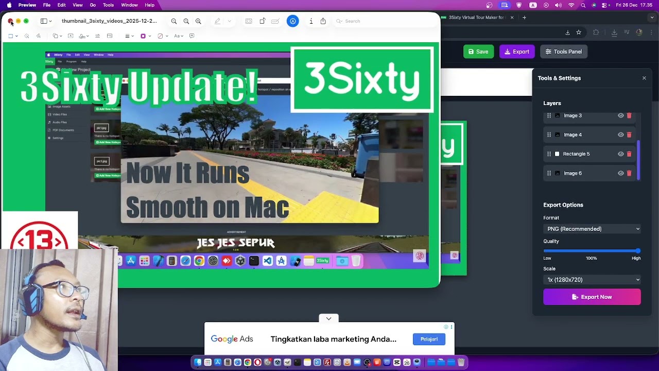Click the Export Now button
The width and height of the screenshot is (659, 371).
click(592, 297)
